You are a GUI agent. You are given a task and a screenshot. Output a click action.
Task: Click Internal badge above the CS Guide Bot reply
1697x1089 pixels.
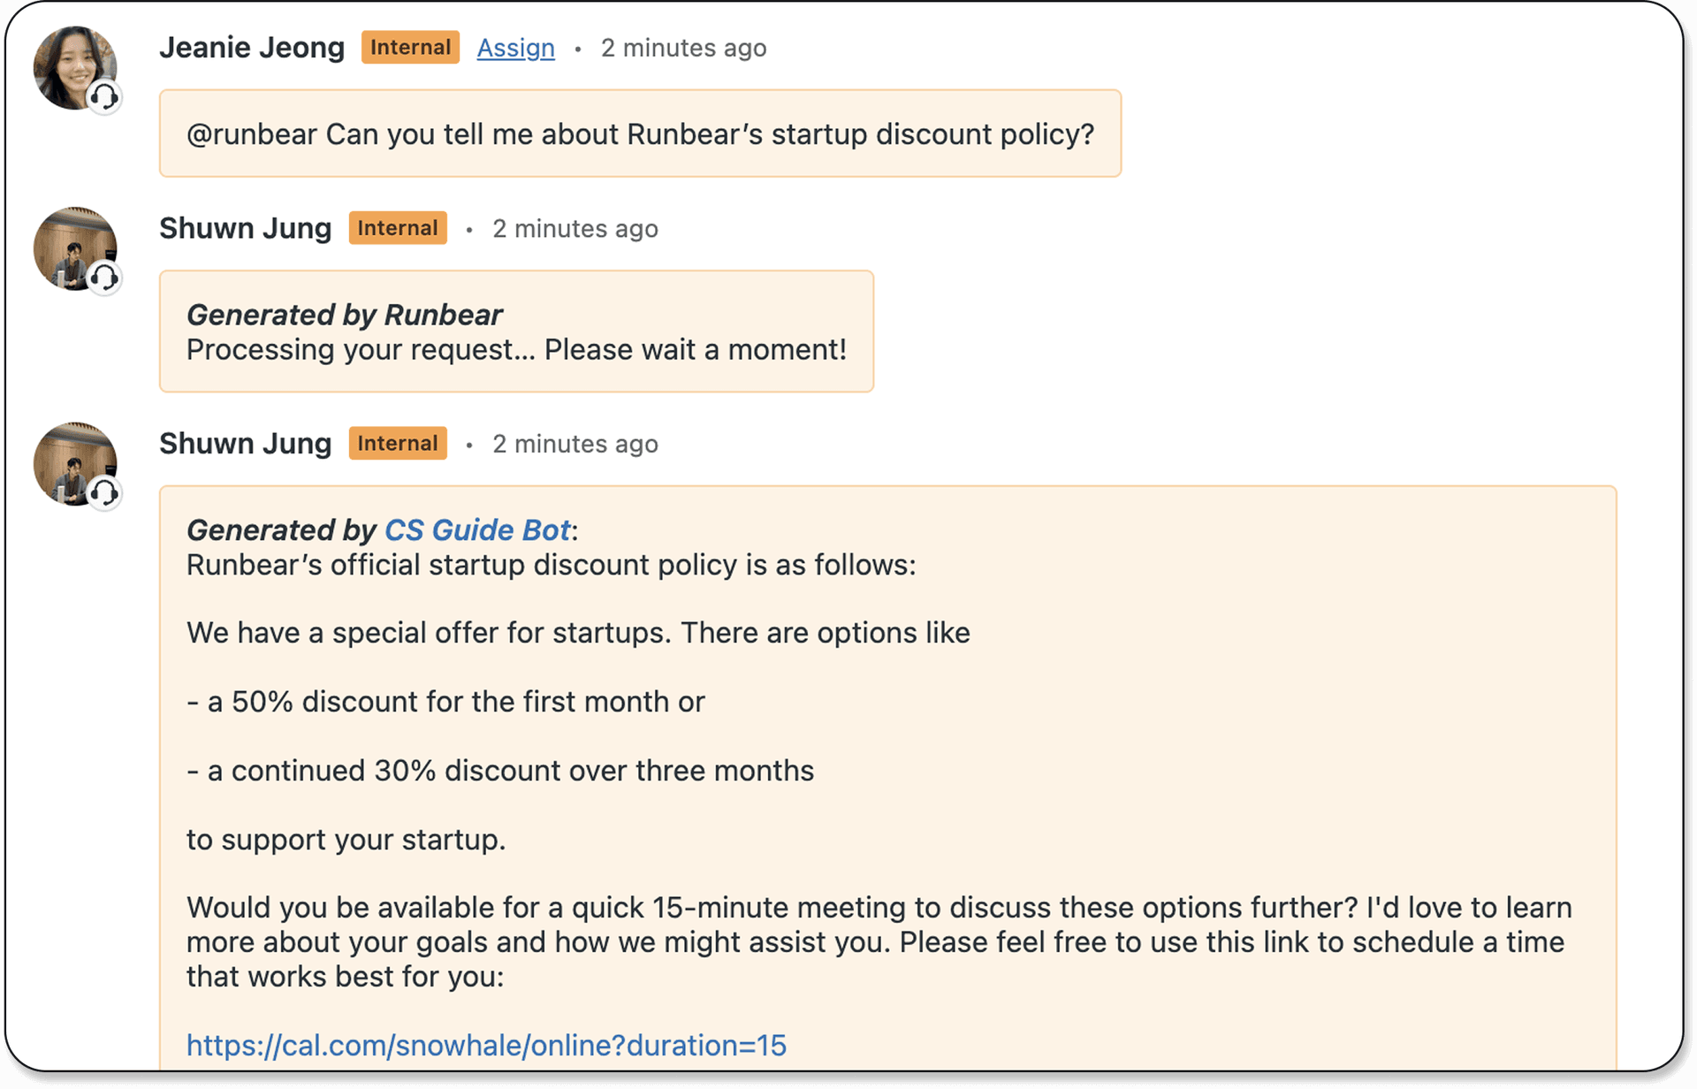398,443
